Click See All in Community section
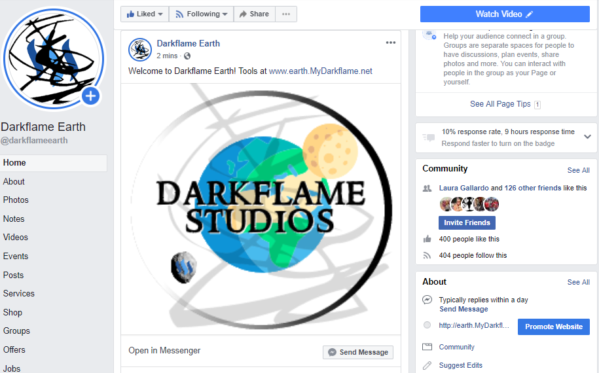Viewport: 599px width, 373px height. pyautogui.click(x=578, y=170)
